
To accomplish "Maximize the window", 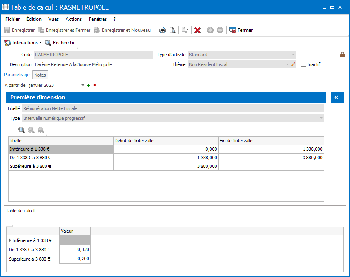I will point(332,7).
